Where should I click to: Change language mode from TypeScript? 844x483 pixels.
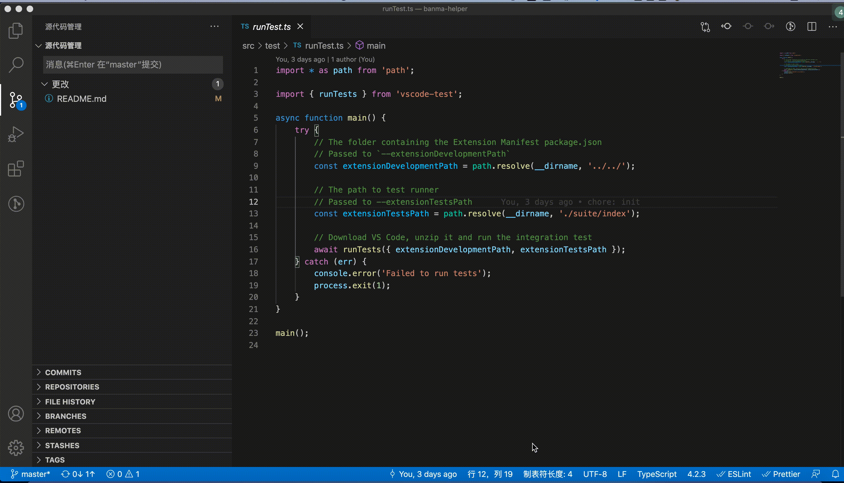coord(657,474)
